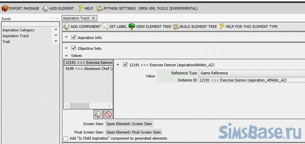The image size is (305, 144).
Task: Uncheck the Objective Sets checkbox
Action: click(74, 48)
